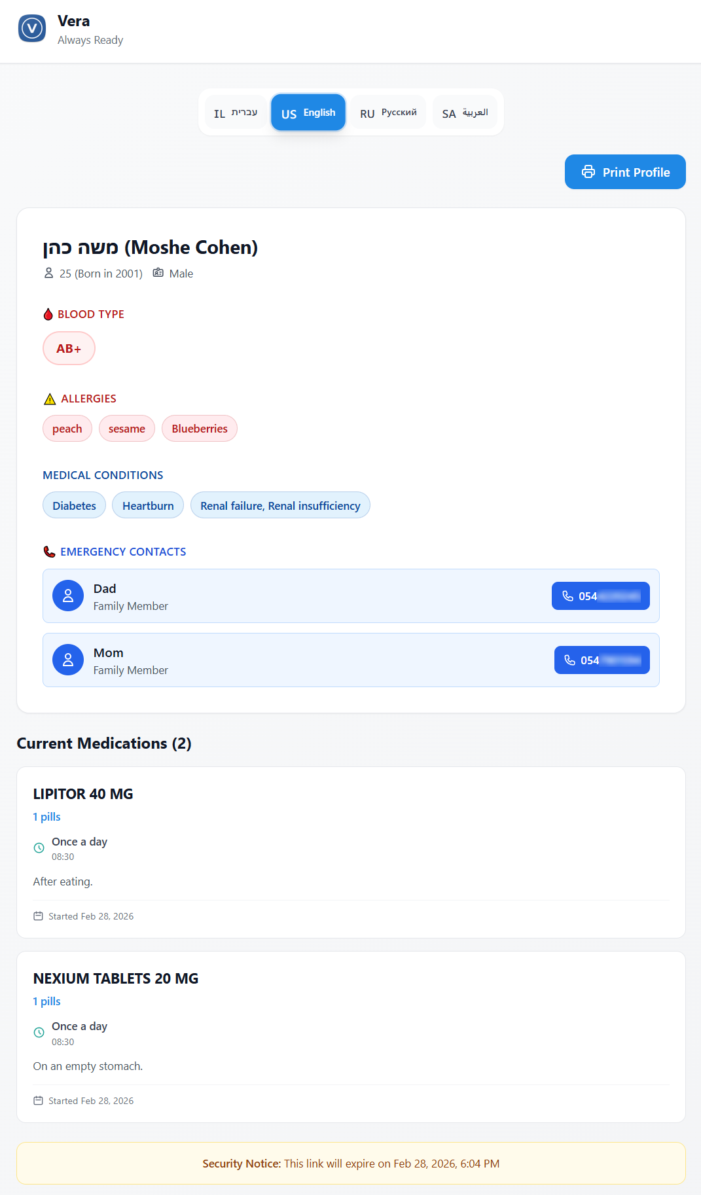701x1195 pixels.
Task: Click the printer icon in Print Profile
Action: point(588,172)
